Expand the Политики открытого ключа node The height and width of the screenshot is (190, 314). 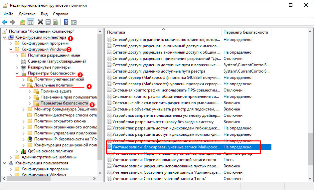(24, 121)
